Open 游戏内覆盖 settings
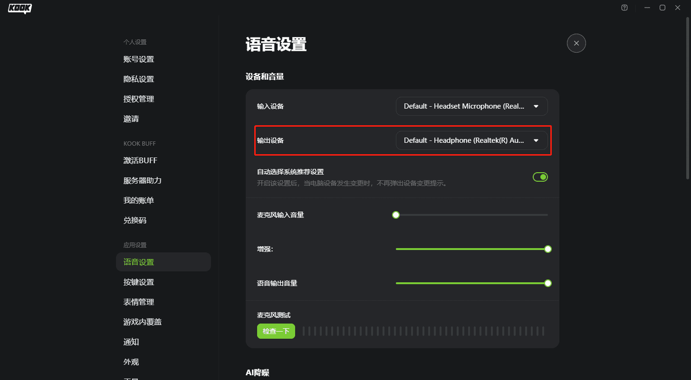This screenshot has height=380, width=691. tap(142, 321)
